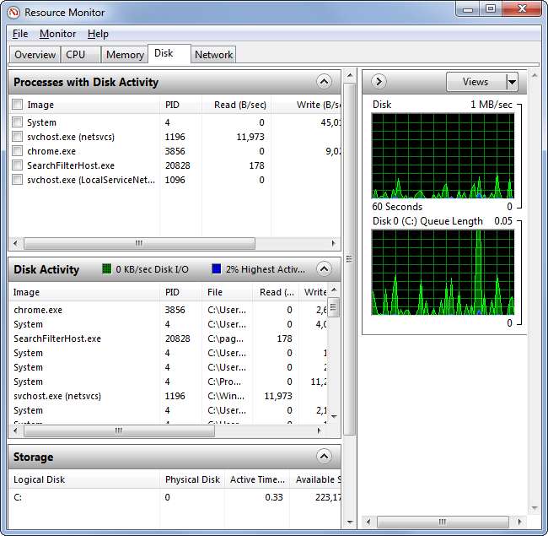548x536 pixels.
Task: Open the Views dropdown arrow
Action: pos(512,82)
